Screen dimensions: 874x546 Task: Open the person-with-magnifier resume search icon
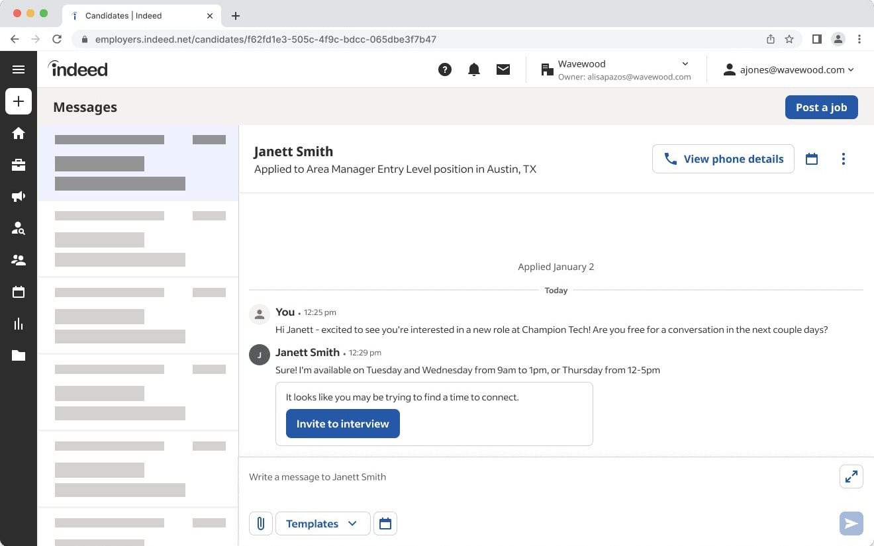coord(19,228)
